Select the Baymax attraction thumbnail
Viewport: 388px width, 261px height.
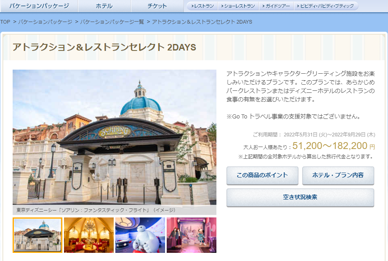point(140,235)
